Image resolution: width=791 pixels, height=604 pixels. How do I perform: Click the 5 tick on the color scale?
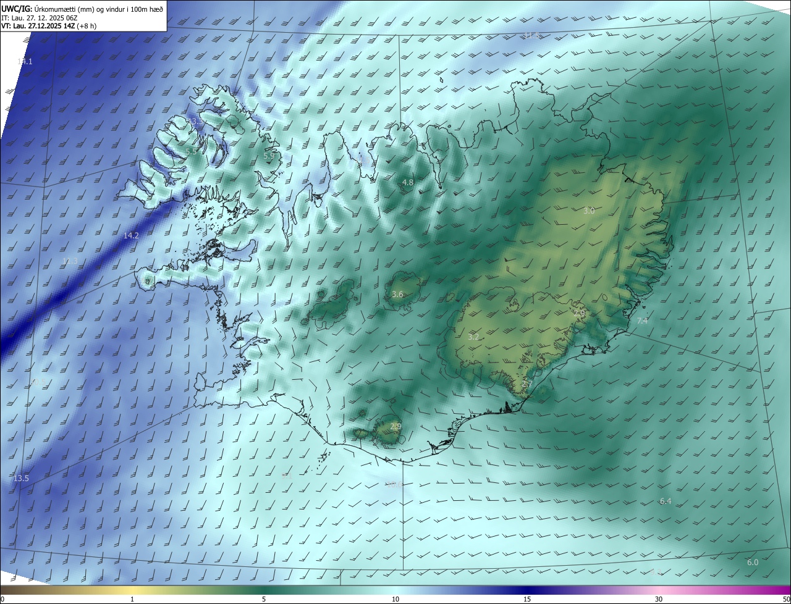[x=264, y=599]
